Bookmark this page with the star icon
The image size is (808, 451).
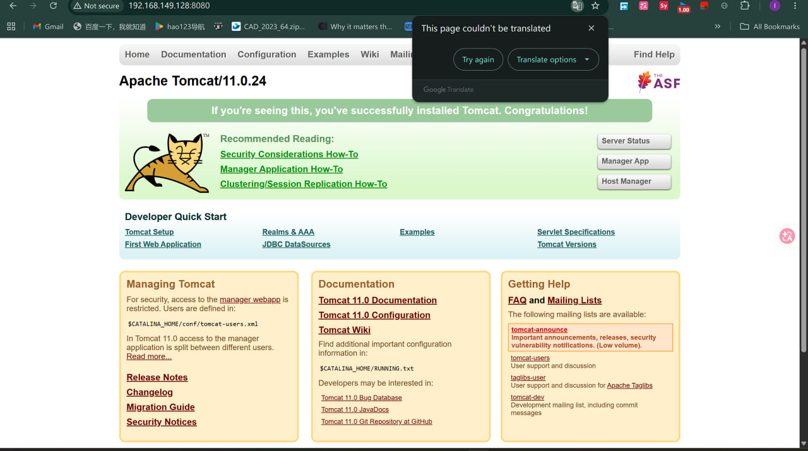click(595, 6)
